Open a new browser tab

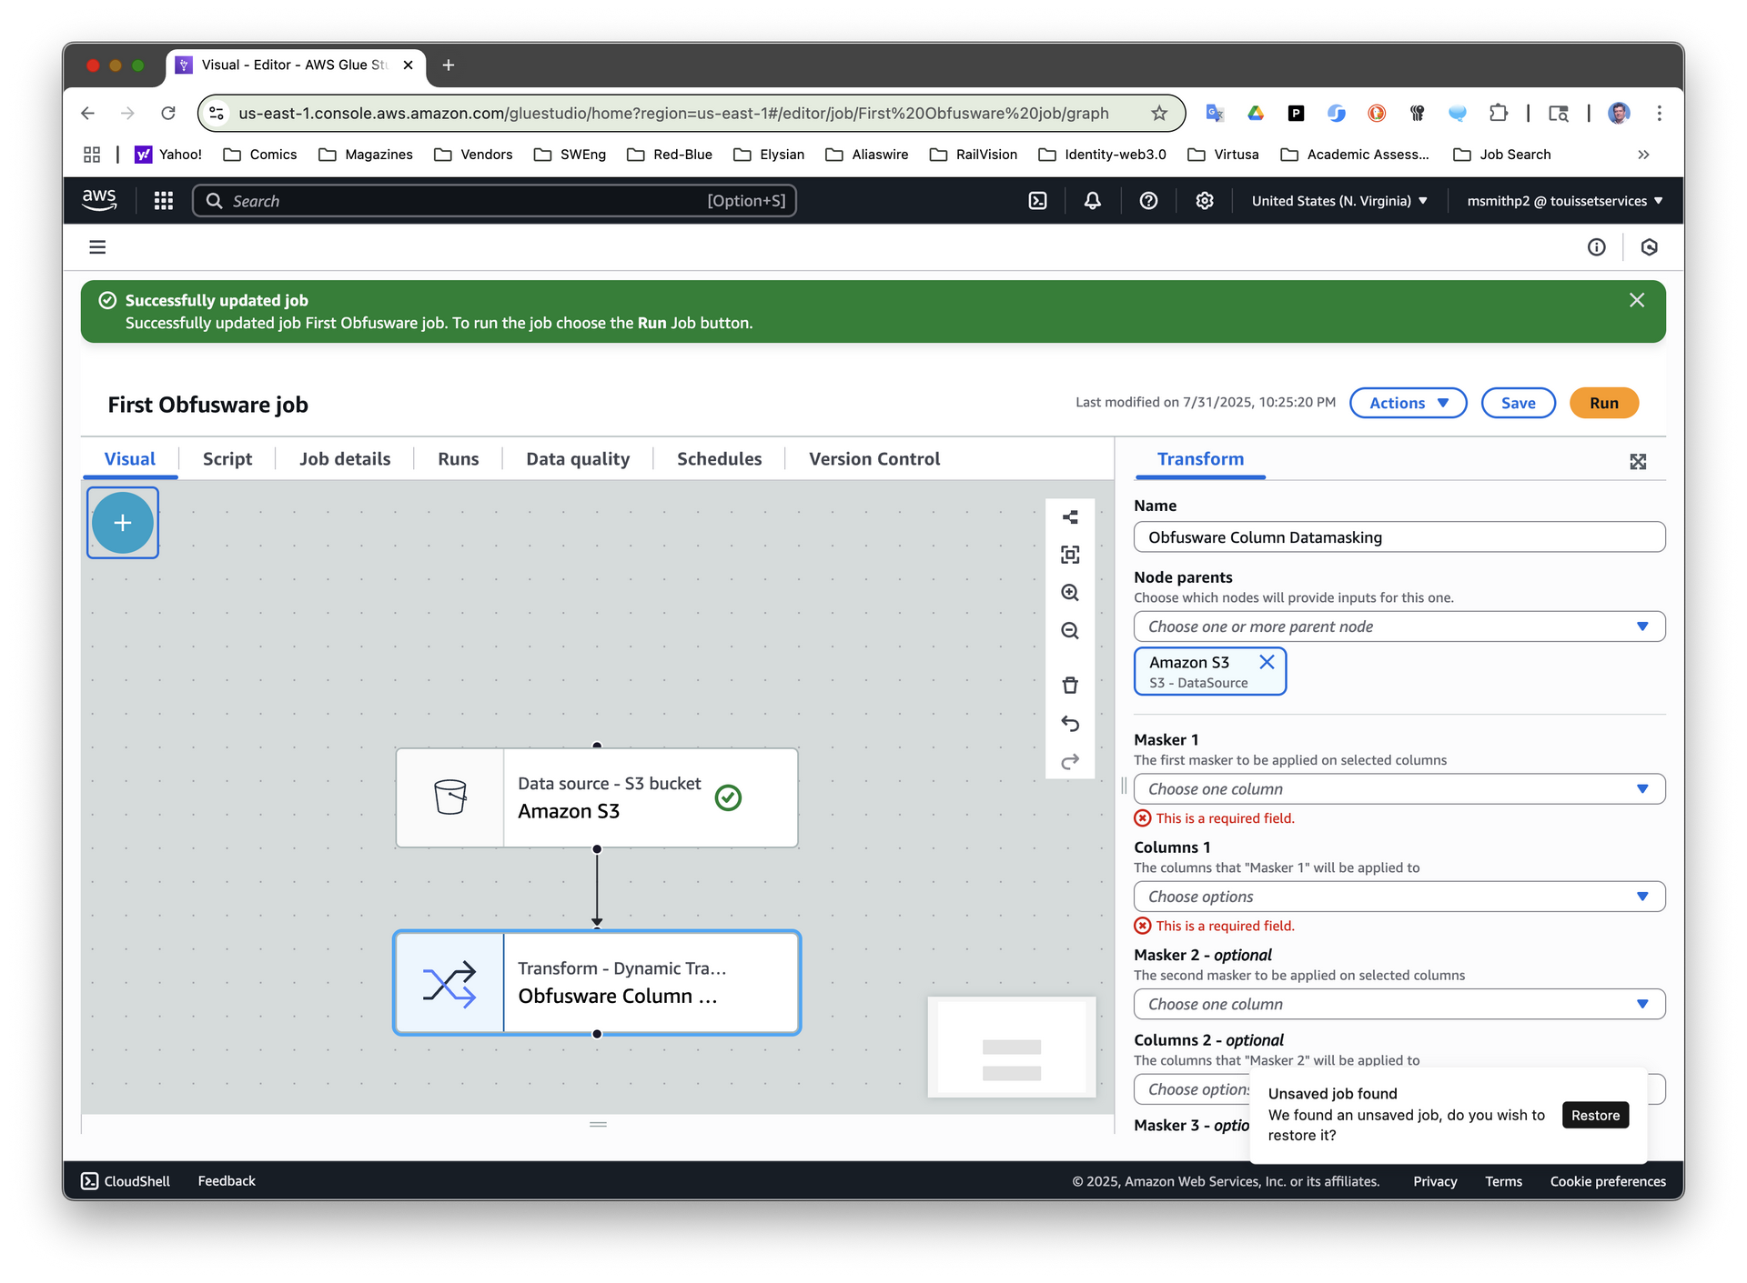click(449, 65)
